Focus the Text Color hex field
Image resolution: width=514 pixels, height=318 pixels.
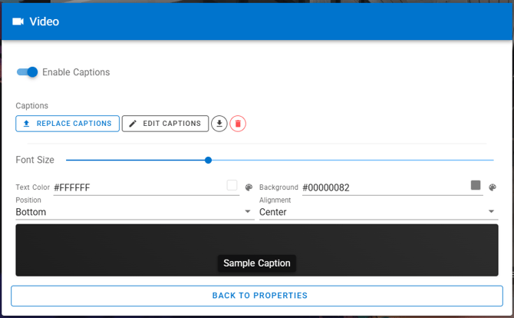pyautogui.click(x=138, y=187)
